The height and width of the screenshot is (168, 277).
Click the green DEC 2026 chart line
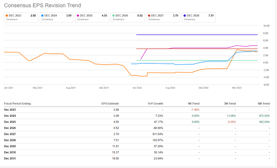197,60
